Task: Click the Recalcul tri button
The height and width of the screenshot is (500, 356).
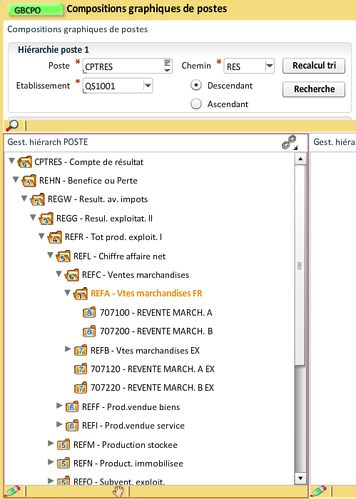Action: click(x=314, y=66)
